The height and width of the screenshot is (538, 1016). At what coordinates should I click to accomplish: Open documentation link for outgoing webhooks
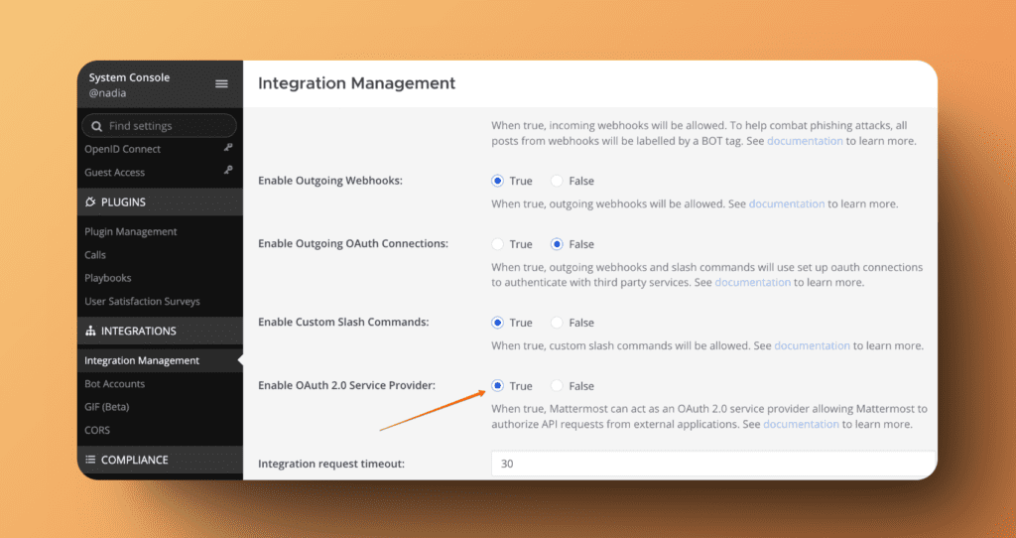click(786, 203)
